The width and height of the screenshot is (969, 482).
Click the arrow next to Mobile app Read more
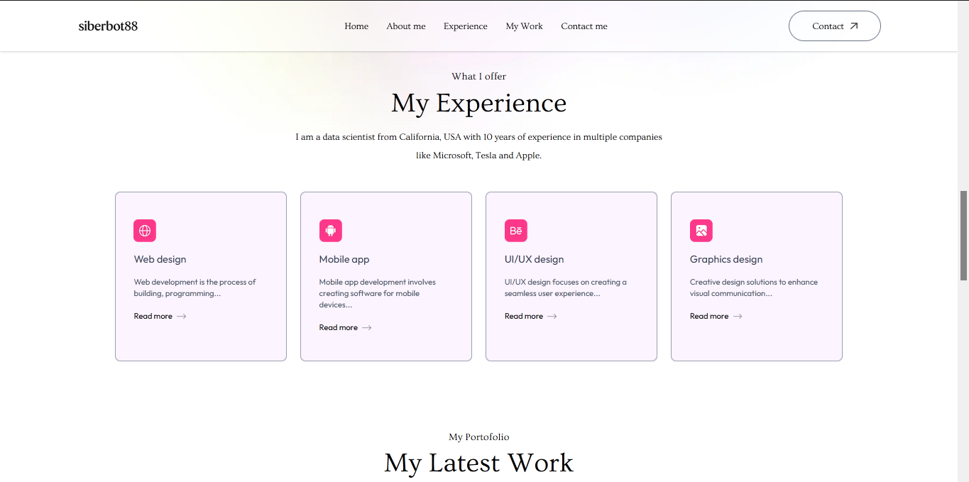point(367,328)
